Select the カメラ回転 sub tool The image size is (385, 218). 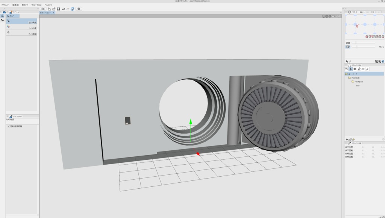21,32
